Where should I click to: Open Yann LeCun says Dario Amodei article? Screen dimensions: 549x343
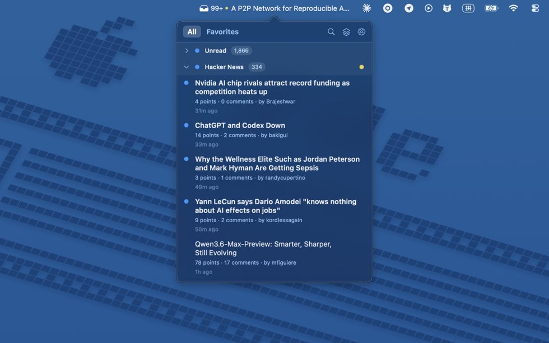[276, 206]
